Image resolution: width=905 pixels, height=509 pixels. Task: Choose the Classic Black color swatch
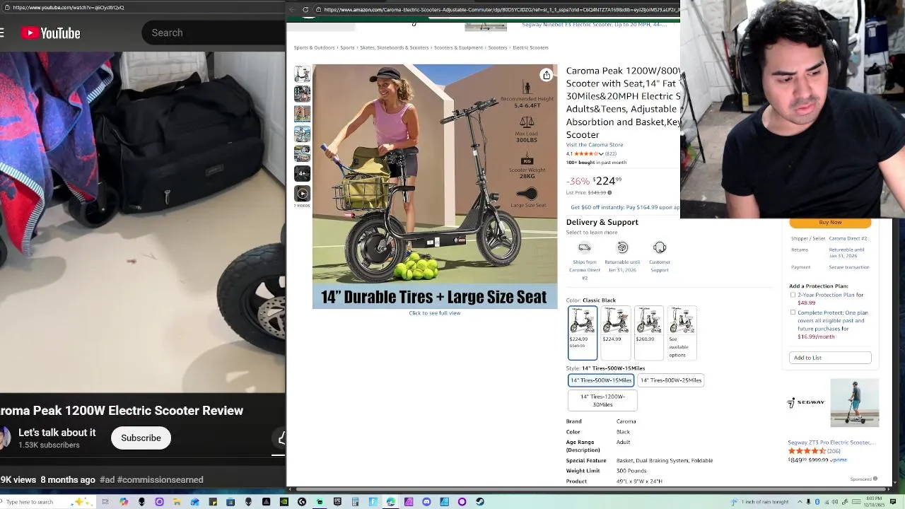click(x=583, y=333)
